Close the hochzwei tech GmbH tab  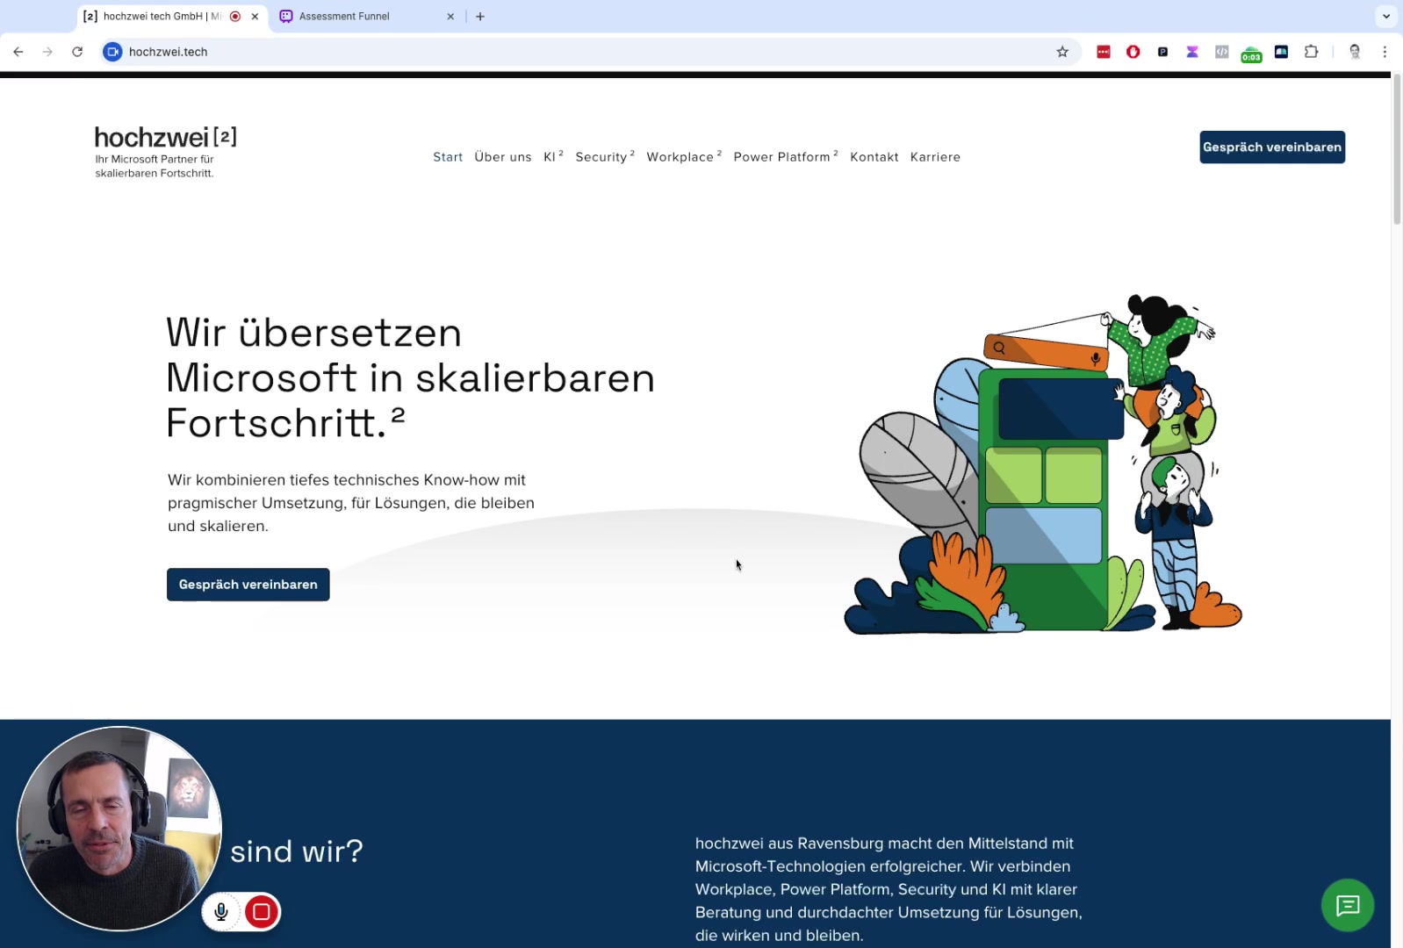click(255, 16)
